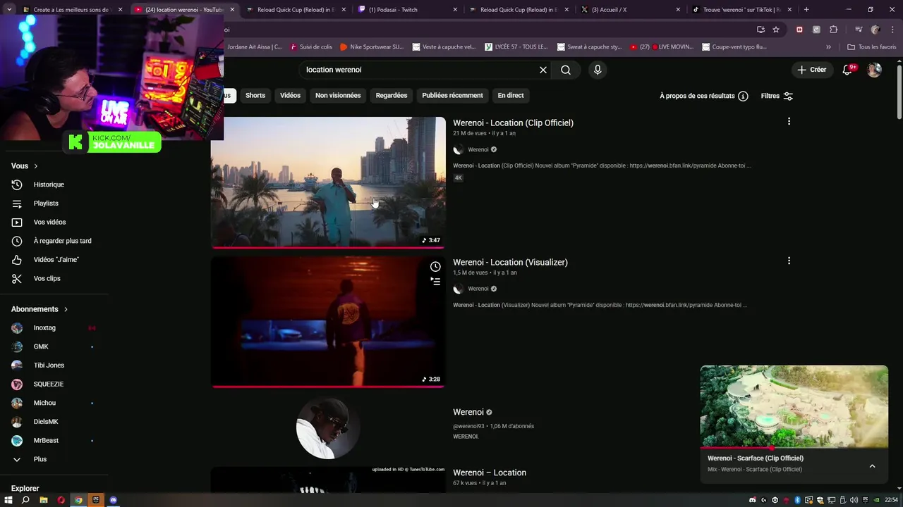Open the Chrome tab search dropdown
Screen dimensions: 903x507
pyautogui.click(x=8, y=10)
